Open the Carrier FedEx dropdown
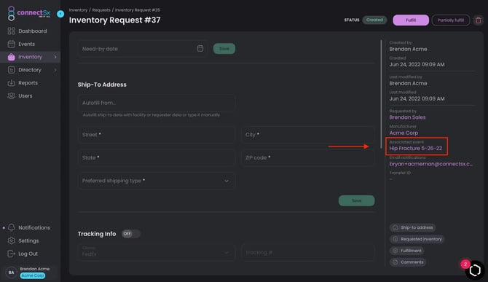 [x=157, y=252]
